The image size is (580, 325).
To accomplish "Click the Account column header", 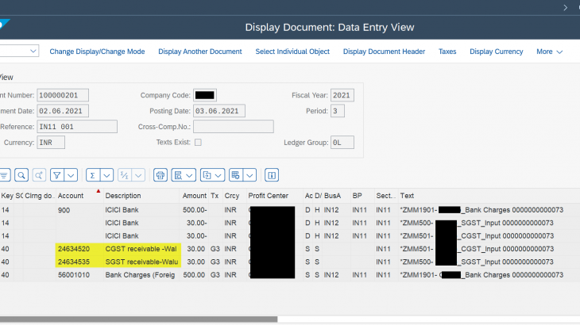I will (x=79, y=196).
